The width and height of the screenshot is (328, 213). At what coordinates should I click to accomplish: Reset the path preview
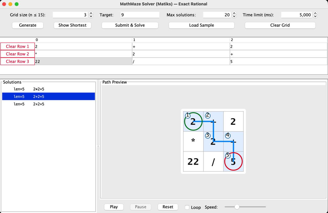pyautogui.click(x=168, y=207)
